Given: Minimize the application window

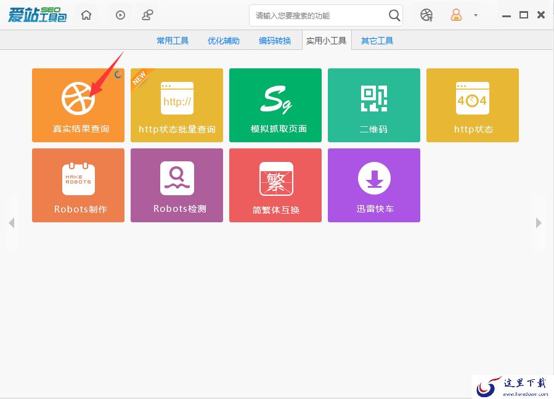Looking at the screenshot, I should (507, 16).
